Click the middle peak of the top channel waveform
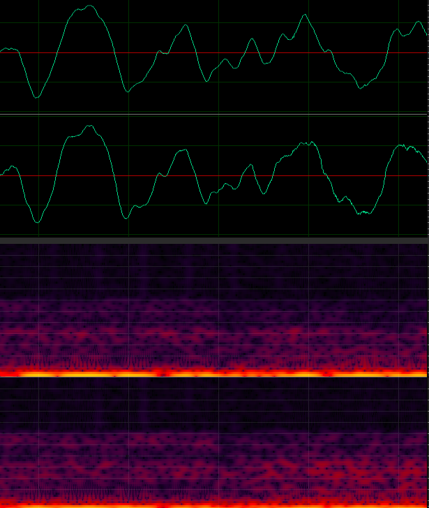Screen dimensions: 429x508 [x=186, y=26]
